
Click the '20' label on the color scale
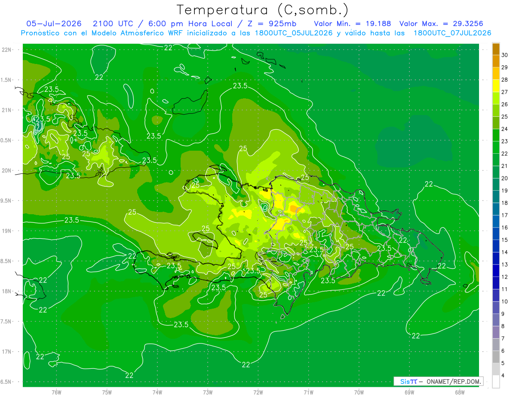point(504,178)
